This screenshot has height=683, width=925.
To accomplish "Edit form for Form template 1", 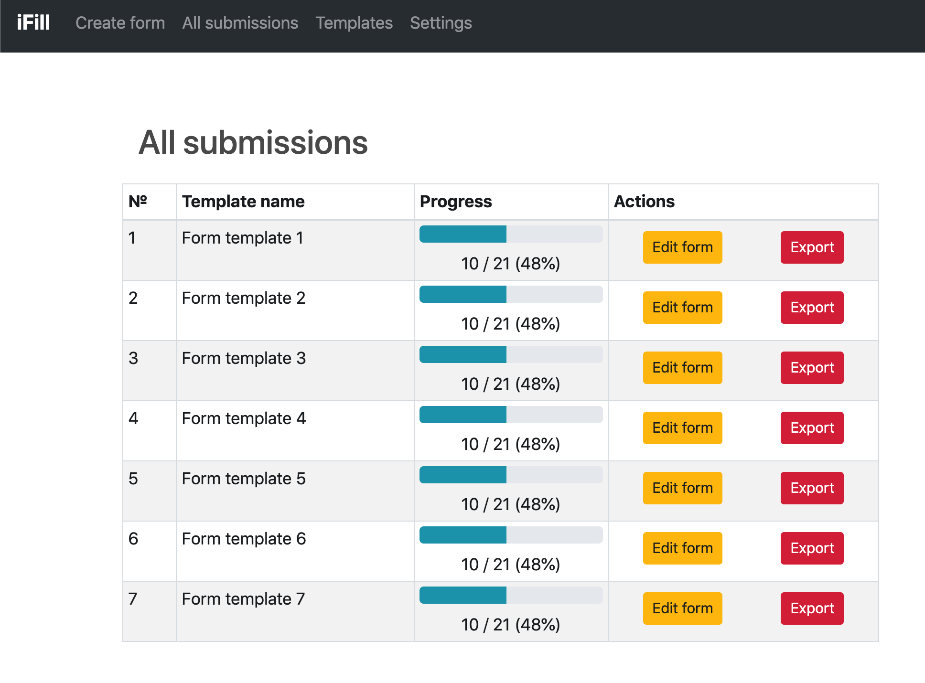I will coord(682,247).
